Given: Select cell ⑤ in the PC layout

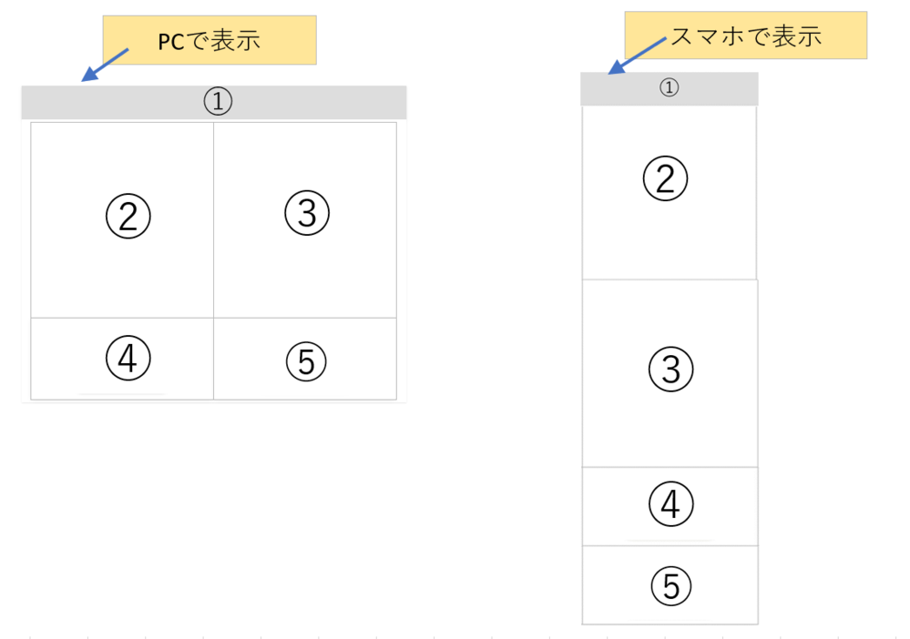Looking at the screenshot, I should pyautogui.click(x=305, y=359).
